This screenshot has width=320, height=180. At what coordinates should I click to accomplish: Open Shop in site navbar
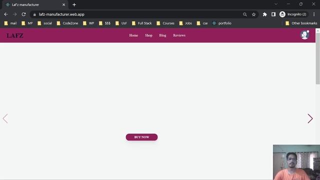pyautogui.click(x=148, y=35)
